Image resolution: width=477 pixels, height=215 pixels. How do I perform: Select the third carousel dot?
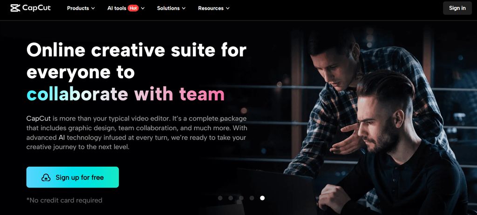coord(241,198)
